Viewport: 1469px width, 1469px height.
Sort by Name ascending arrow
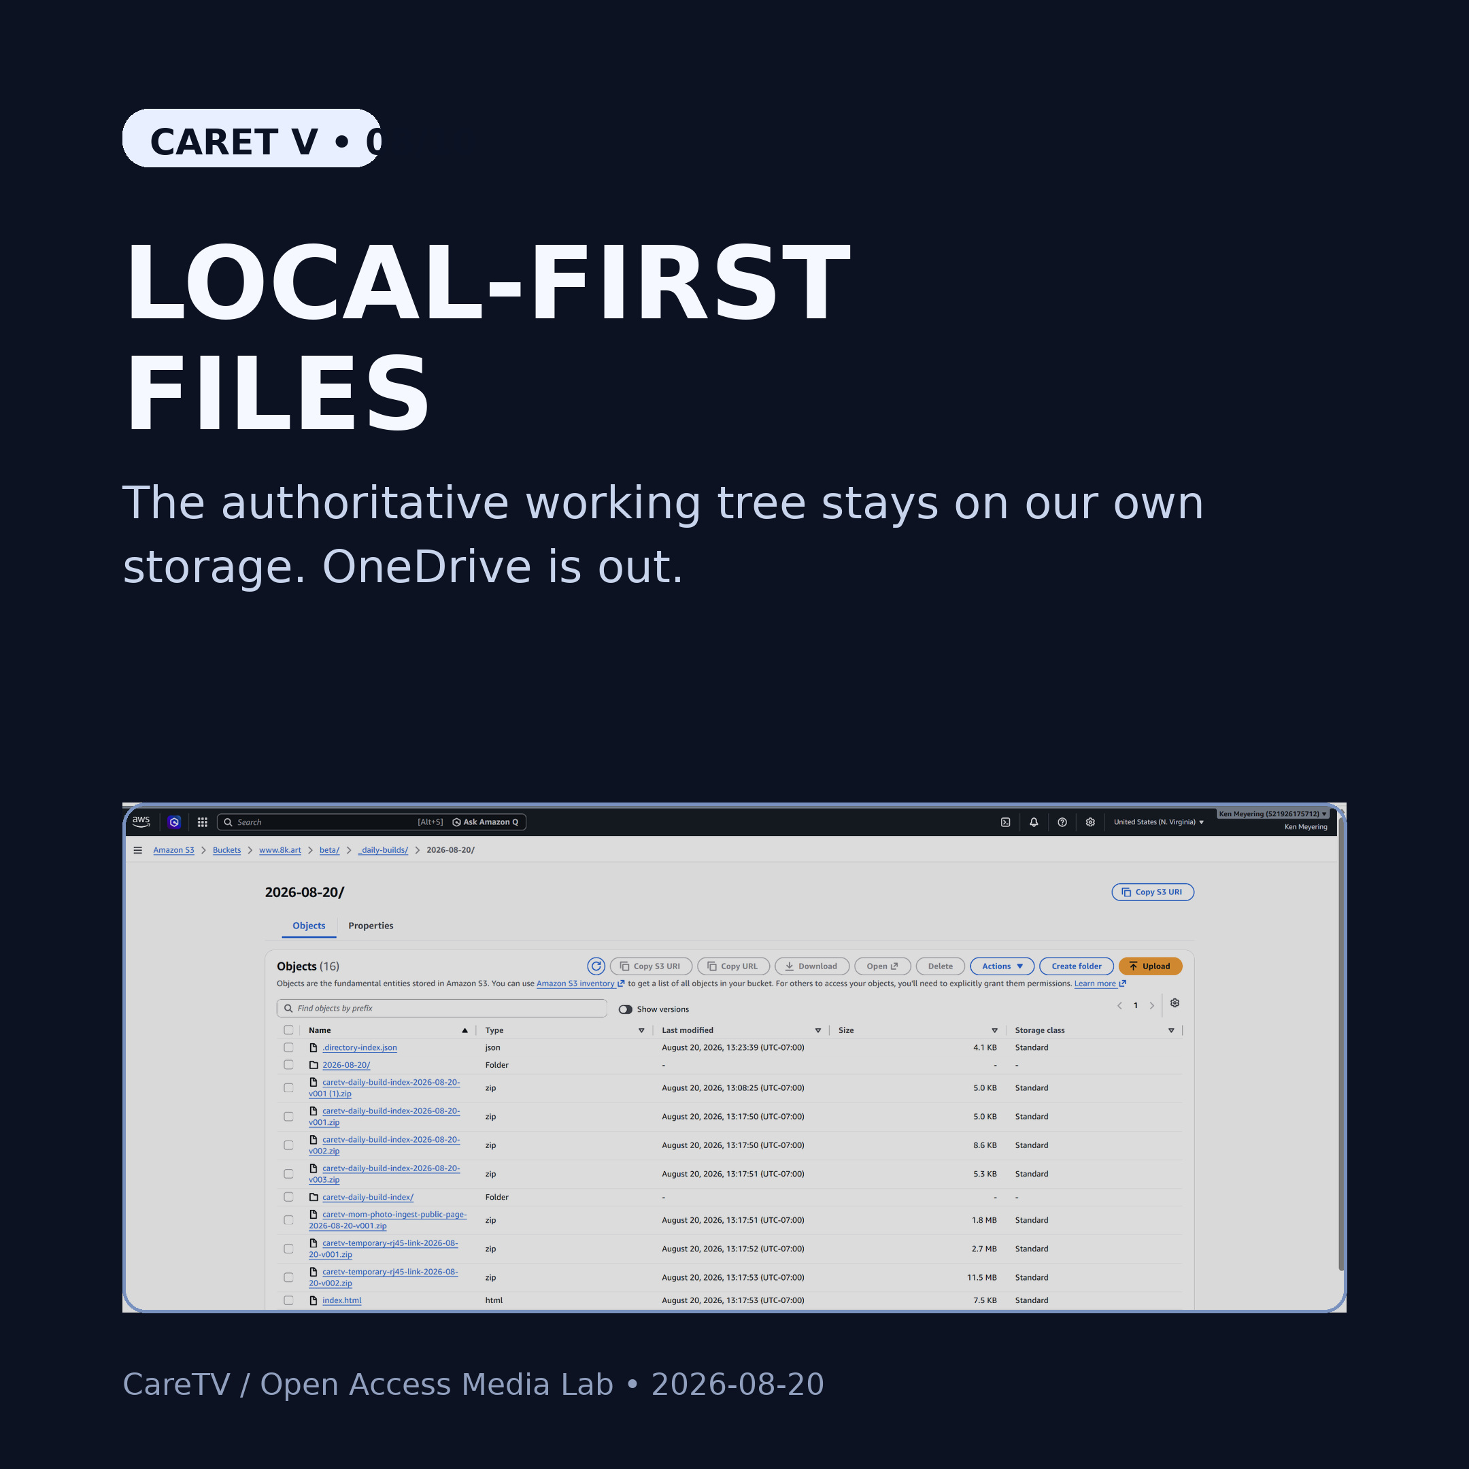(465, 1030)
